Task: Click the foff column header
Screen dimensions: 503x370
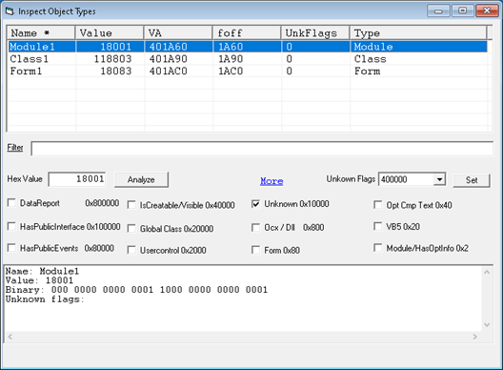Action: [247, 32]
